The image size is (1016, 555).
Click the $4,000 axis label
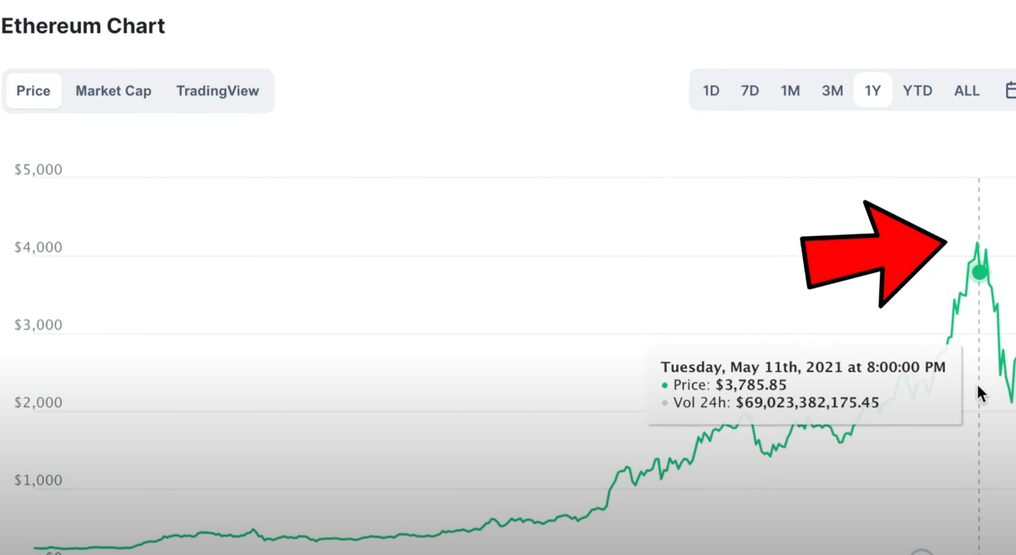[38, 248]
